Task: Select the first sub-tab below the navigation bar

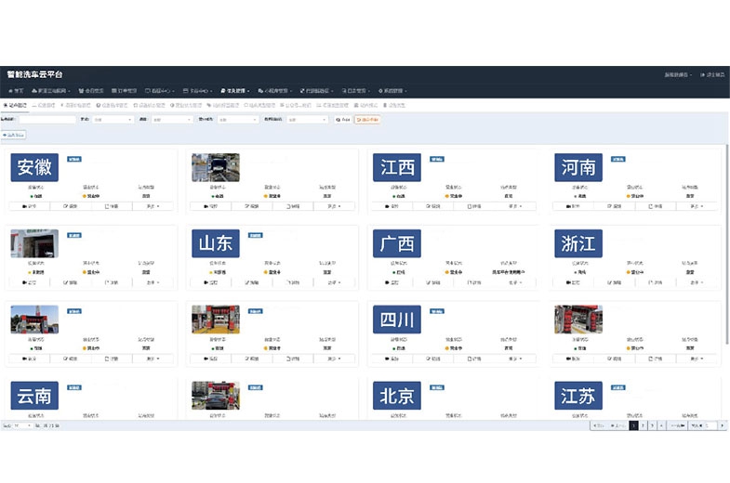Action: point(16,106)
